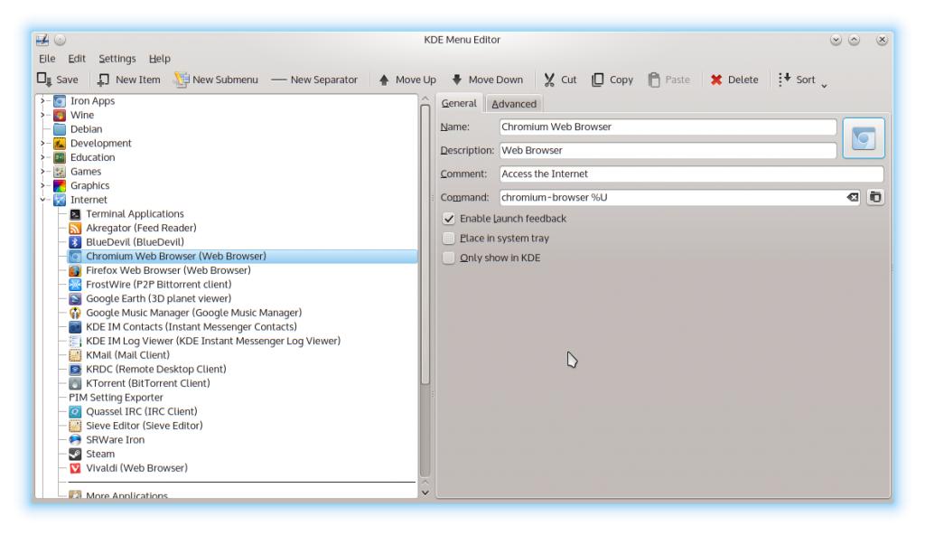
Task: Click into the Description text field
Action: click(x=667, y=151)
